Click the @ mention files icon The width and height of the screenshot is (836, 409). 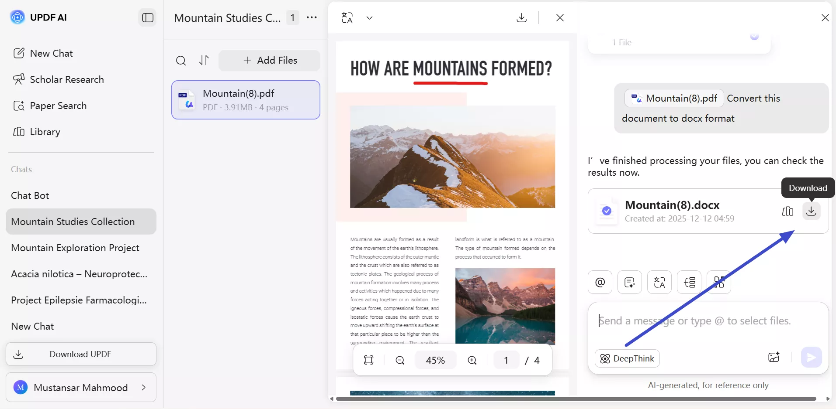(x=600, y=282)
